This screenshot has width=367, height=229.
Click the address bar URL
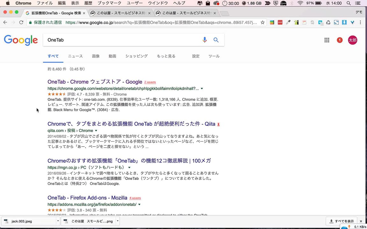tap(161, 23)
